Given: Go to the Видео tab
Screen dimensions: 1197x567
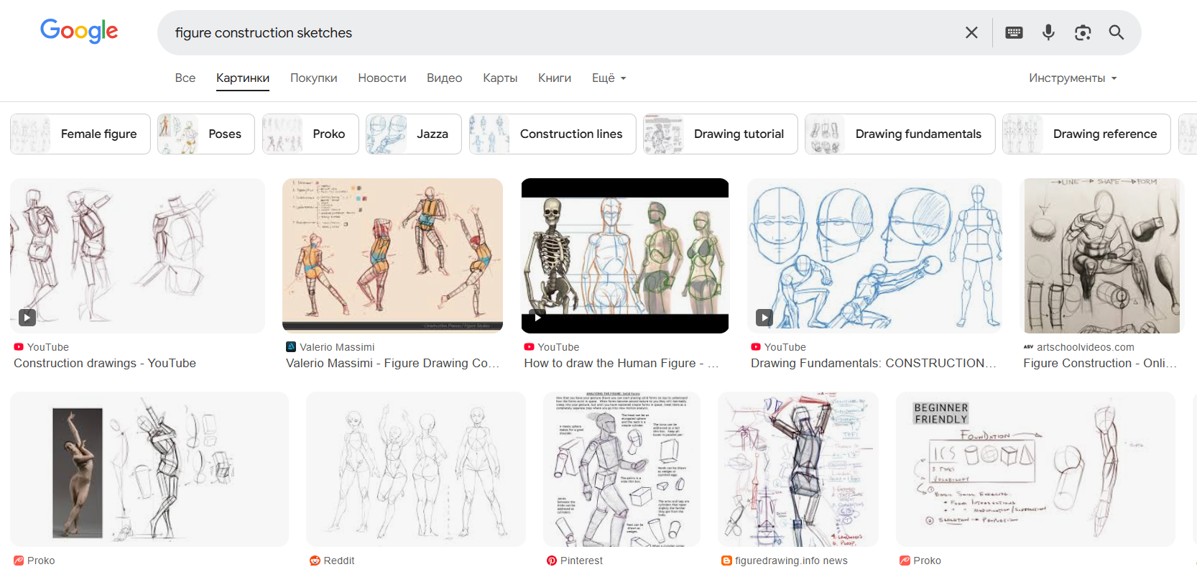Looking at the screenshot, I should tap(444, 78).
